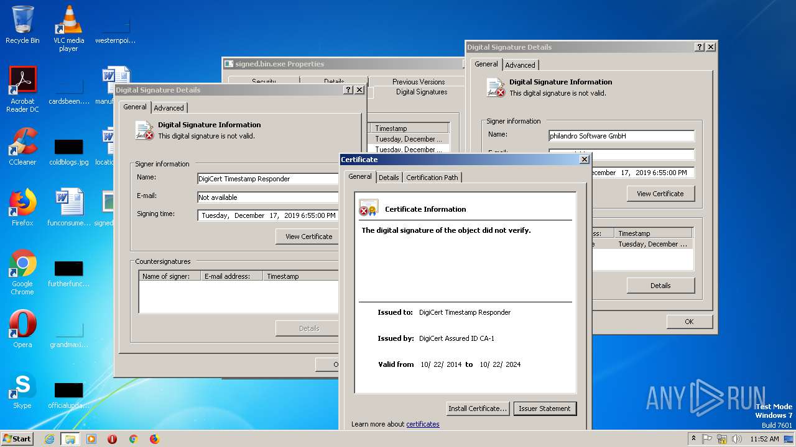Open Previous Versions tab in Properties window

point(419,82)
